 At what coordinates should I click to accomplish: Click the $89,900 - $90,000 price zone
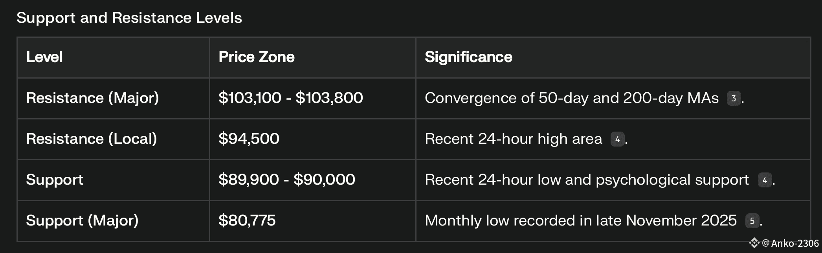286,180
